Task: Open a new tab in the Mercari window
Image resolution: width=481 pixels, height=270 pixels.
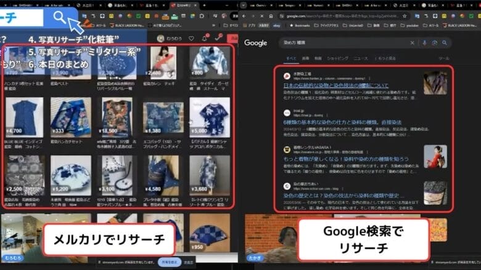Action: [x=204, y=5]
